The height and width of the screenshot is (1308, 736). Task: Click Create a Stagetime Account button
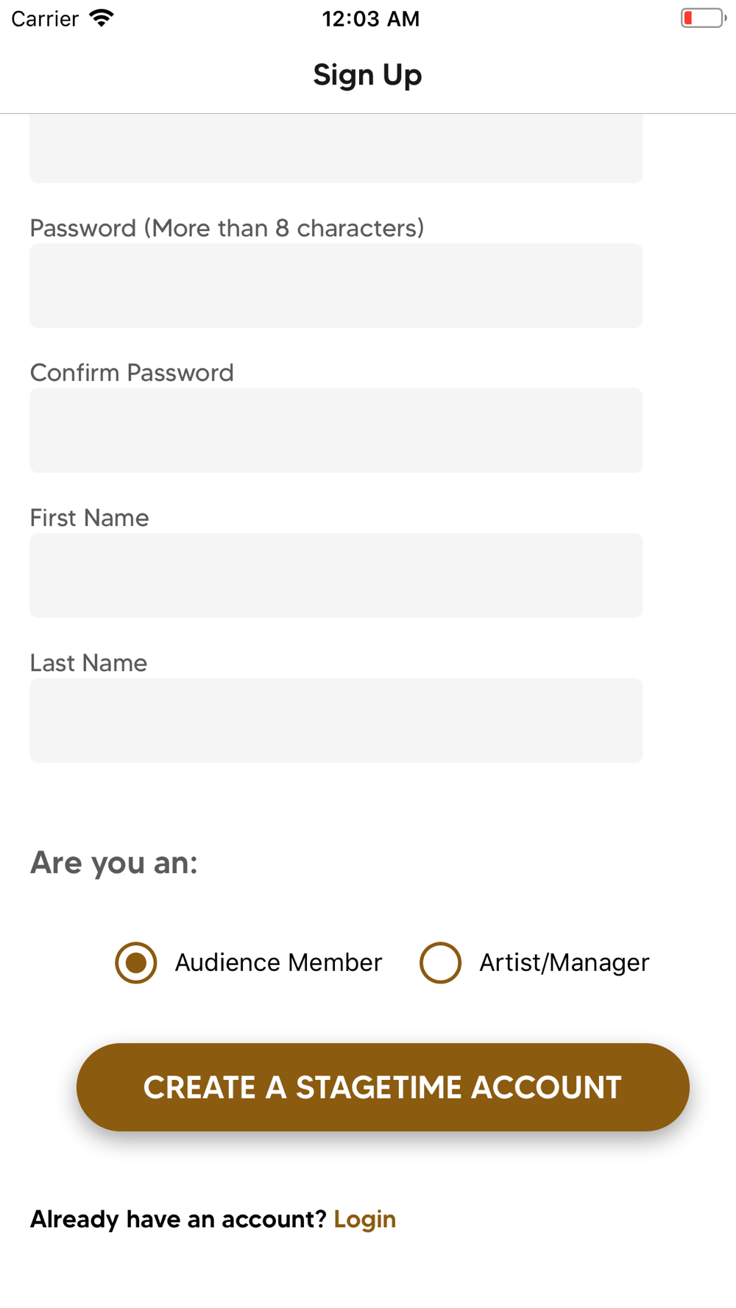(x=383, y=1087)
